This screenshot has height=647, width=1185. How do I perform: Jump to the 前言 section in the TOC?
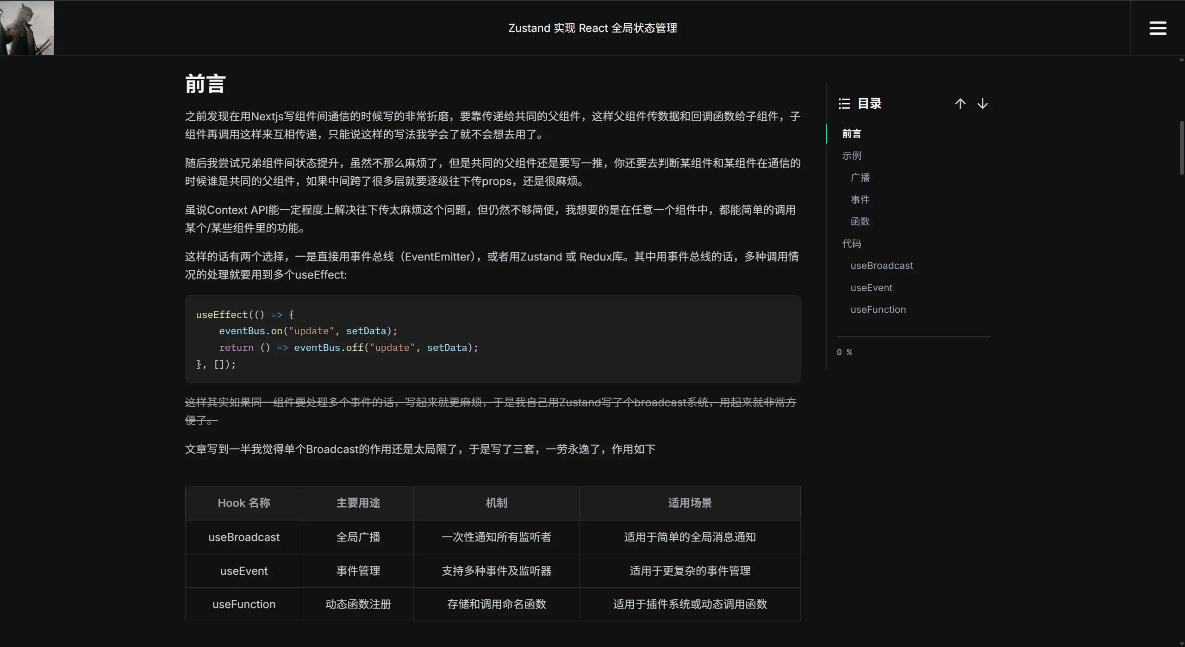tap(851, 134)
